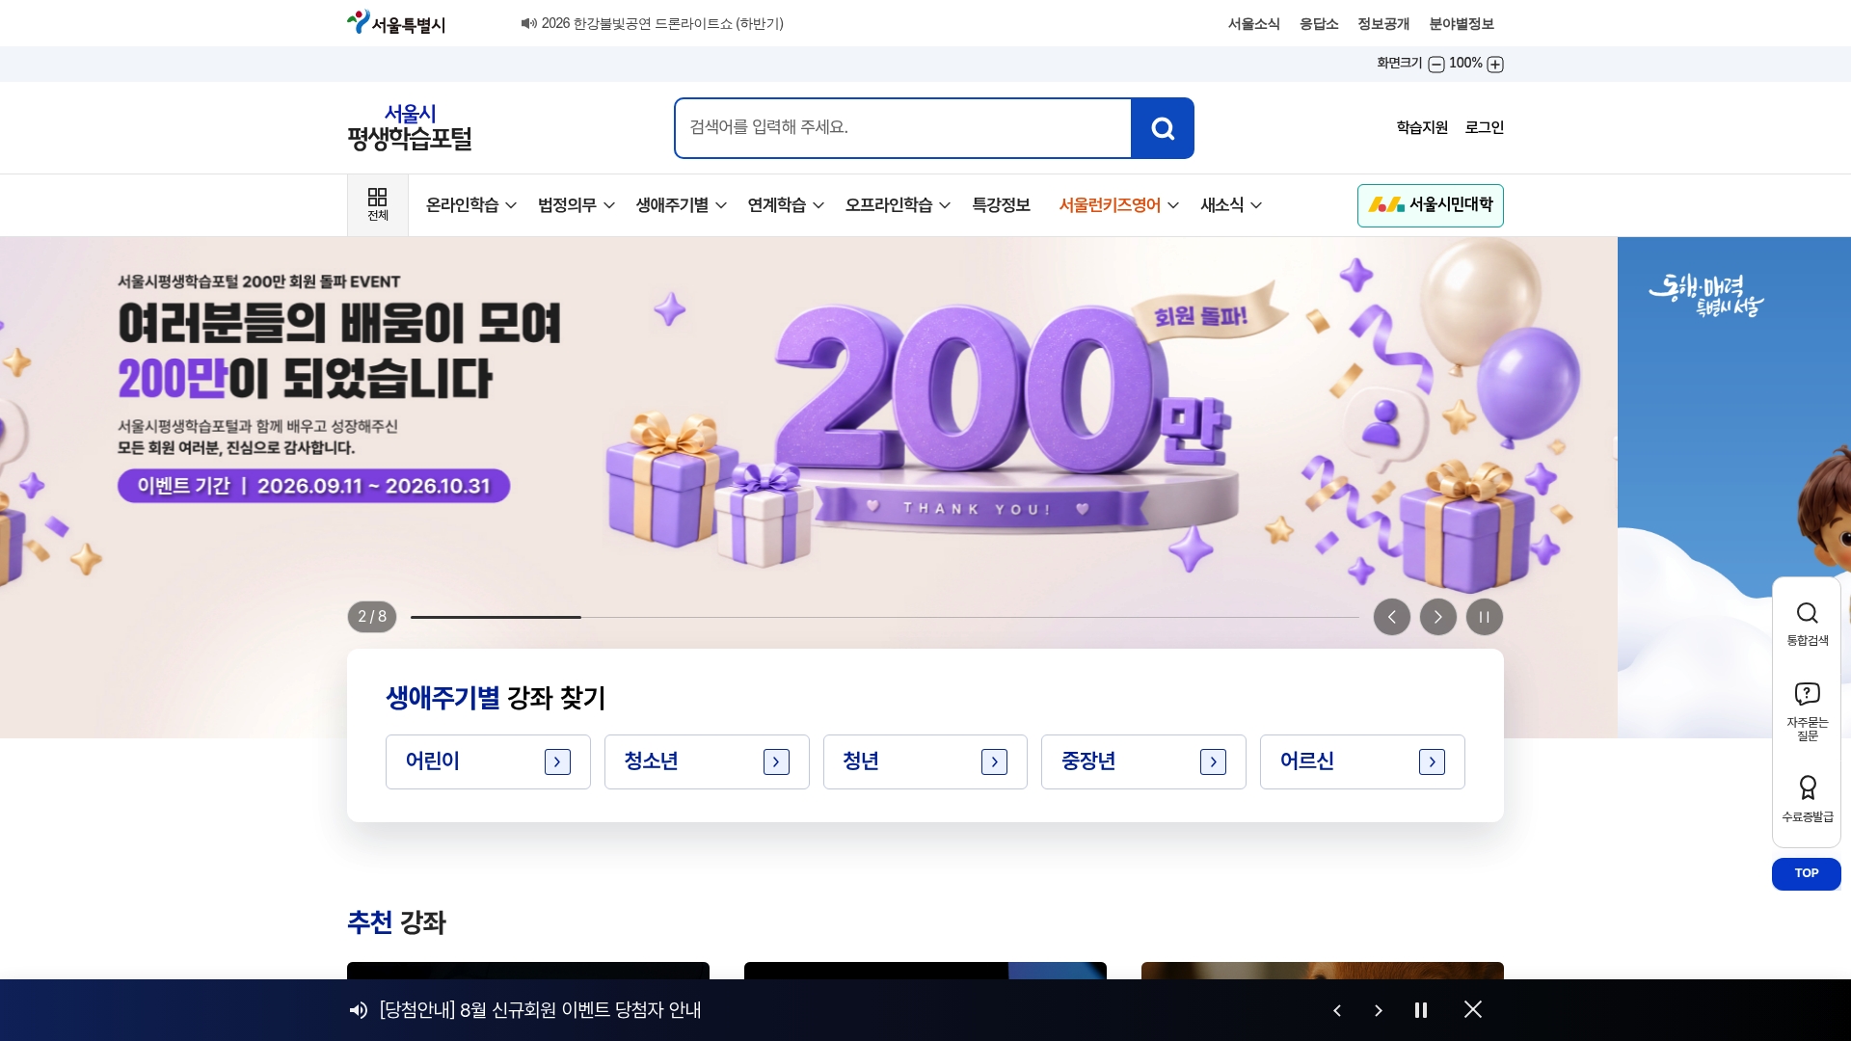Select the 어르신 life-stage category

(x=1362, y=762)
